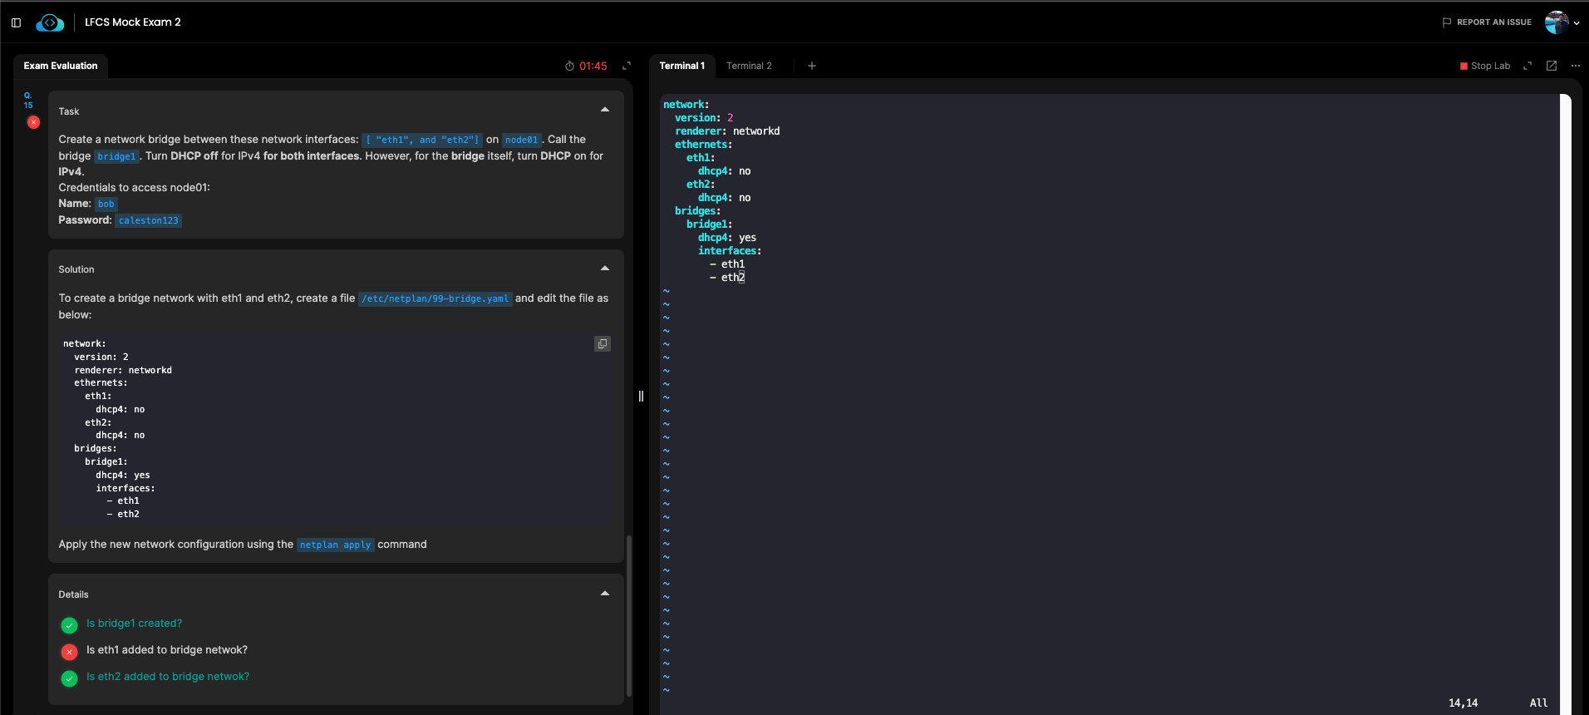
Task: Expand the exam panel to fullscreen
Action: click(x=627, y=66)
